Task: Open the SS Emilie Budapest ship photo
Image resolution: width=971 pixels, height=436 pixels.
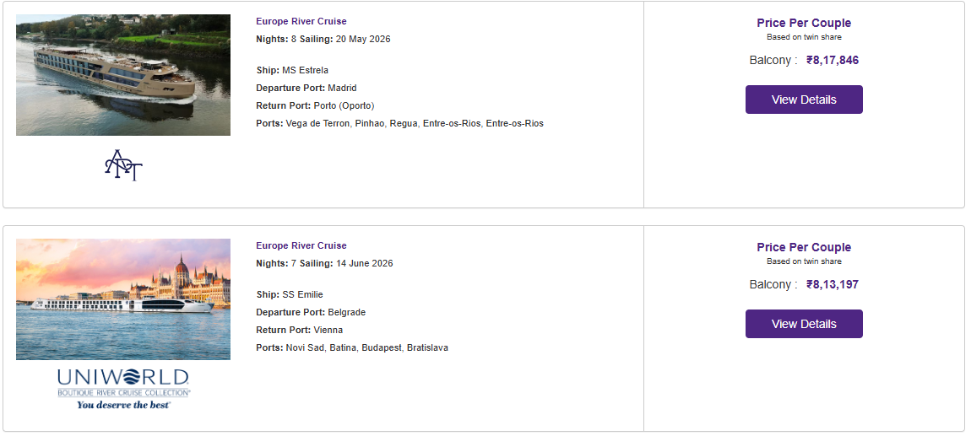Action: (x=123, y=299)
